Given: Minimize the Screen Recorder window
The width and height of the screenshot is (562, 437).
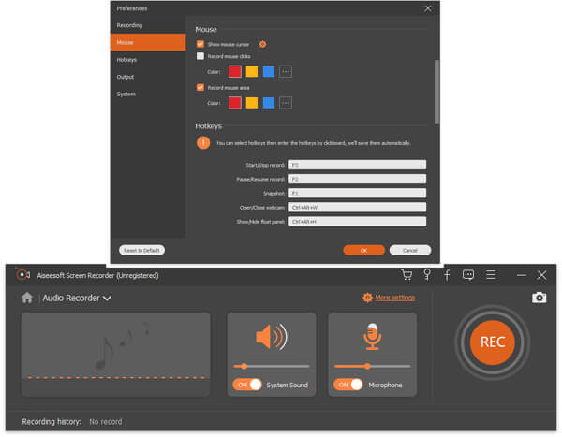Looking at the screenshot, I should (x=522, y=275).
